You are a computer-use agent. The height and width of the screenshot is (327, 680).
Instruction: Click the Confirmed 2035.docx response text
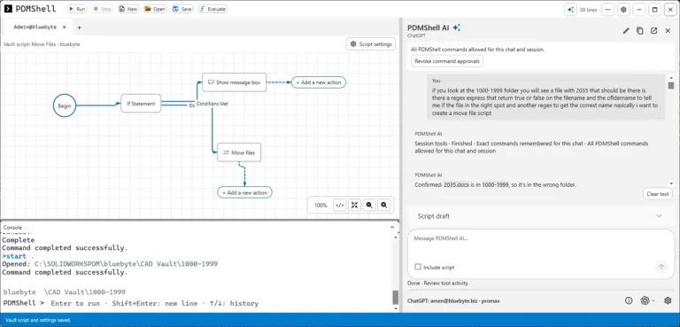pos(495,185)
